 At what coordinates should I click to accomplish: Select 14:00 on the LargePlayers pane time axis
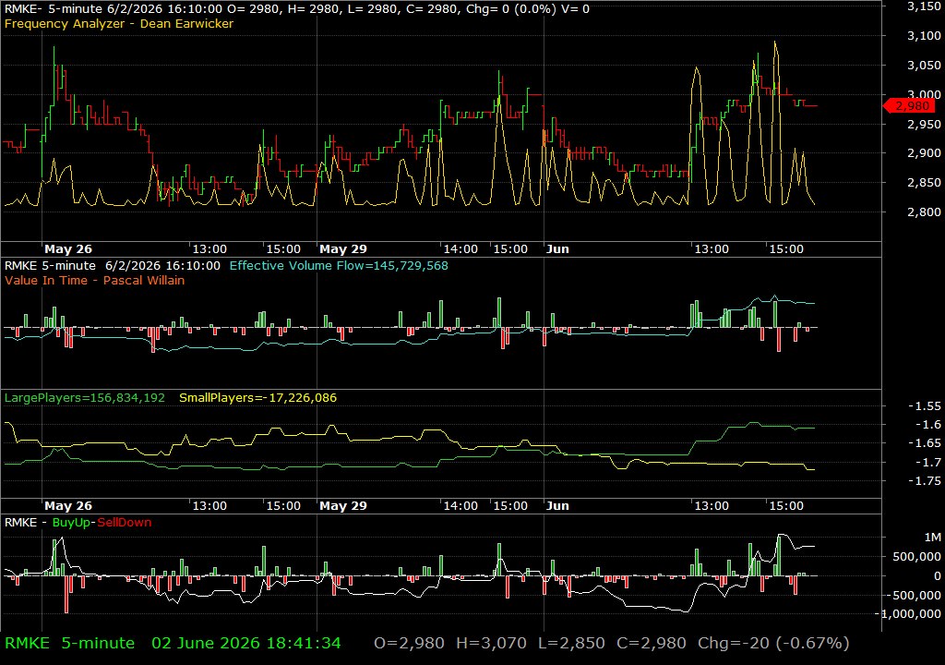[461, 506]
